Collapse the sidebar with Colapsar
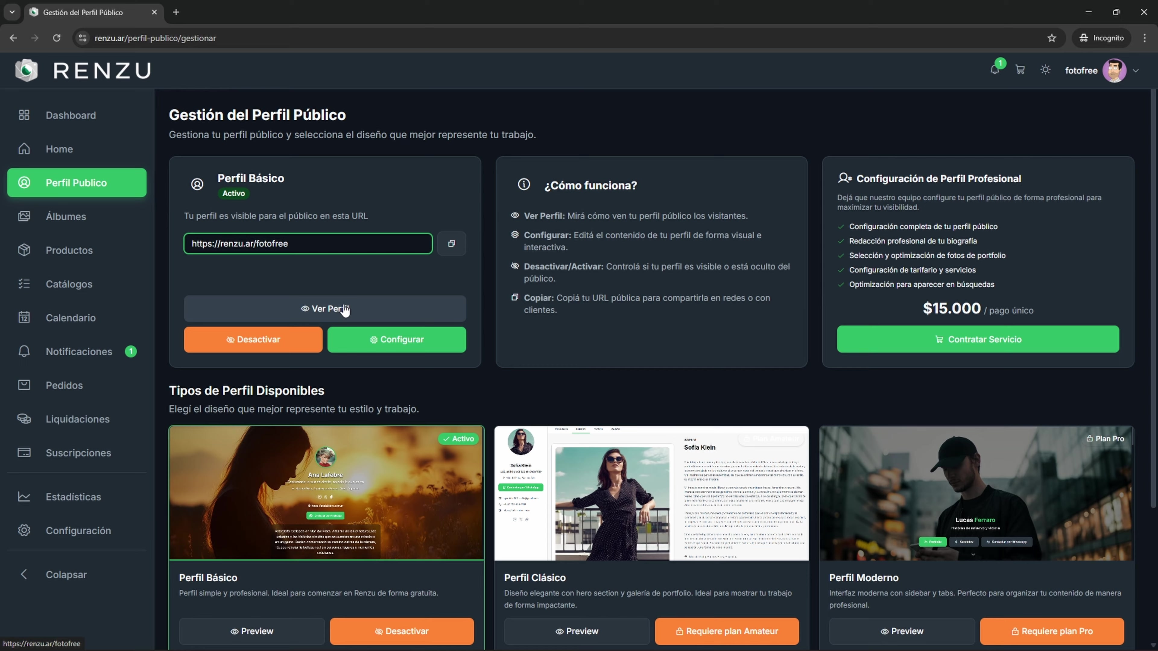 (x=77, y=574)
